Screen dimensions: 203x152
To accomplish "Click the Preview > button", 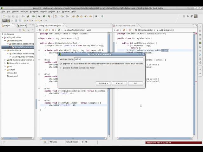I will (x=103, y=83).
